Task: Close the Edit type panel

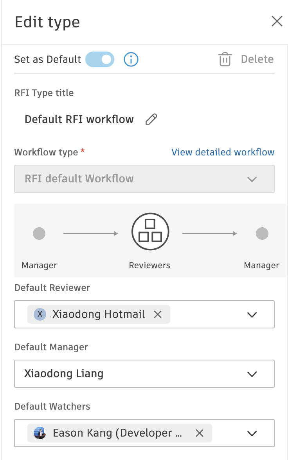Action: [x=277, y=21]
